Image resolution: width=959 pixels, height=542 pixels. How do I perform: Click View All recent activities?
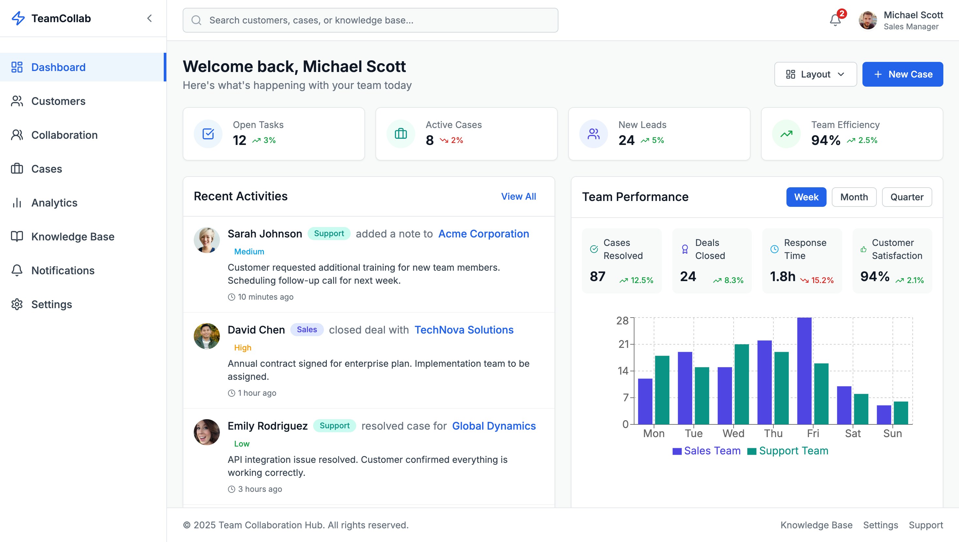tap(518, 196)
